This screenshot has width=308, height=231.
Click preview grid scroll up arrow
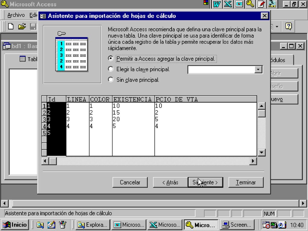point(261,106)
